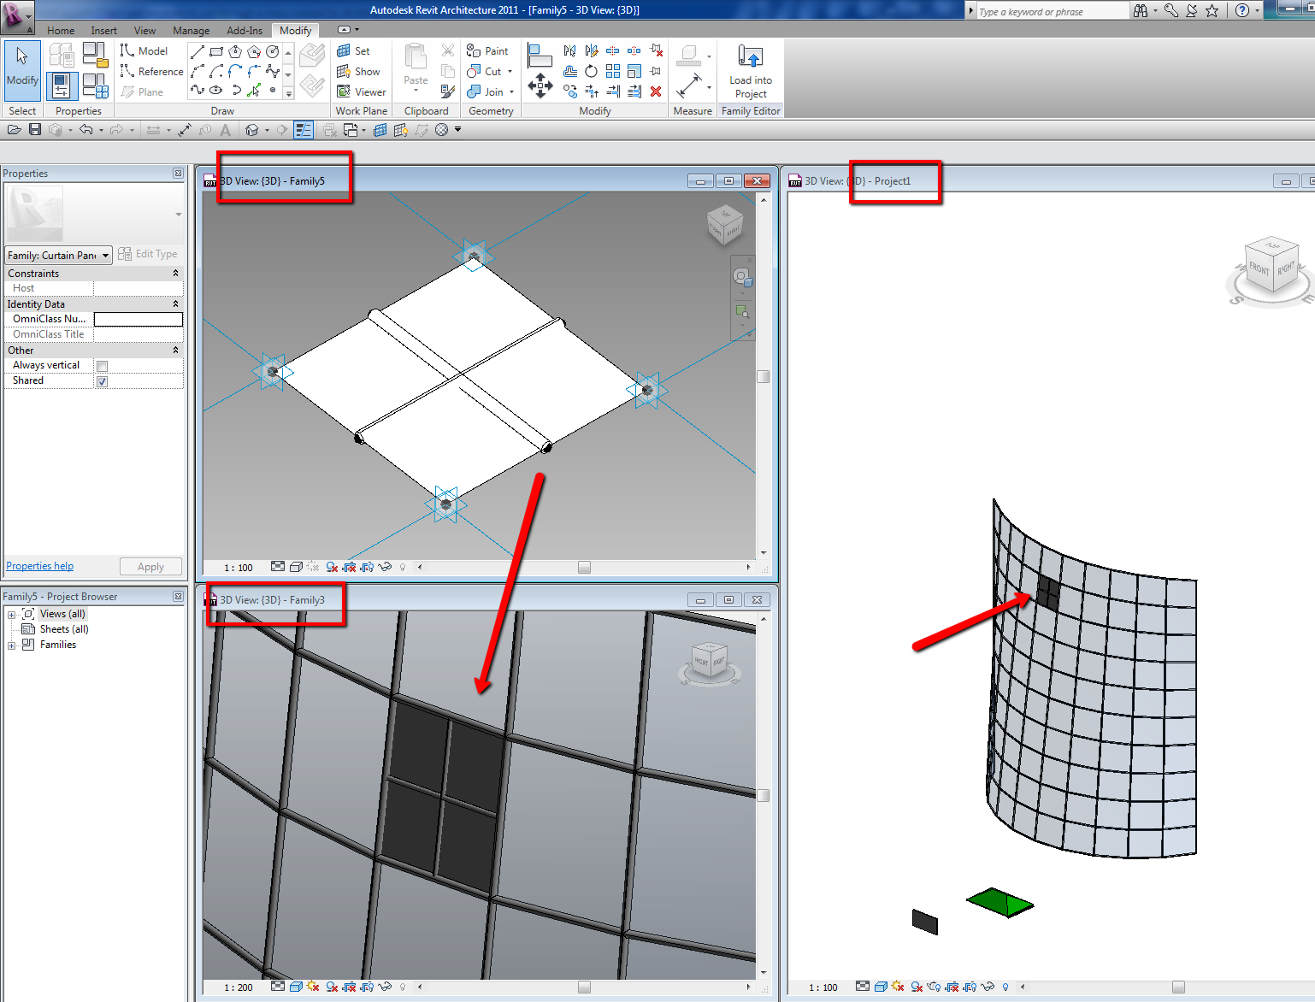Collapse the Identity Data section
The height and width of the screenshot is (1002, 1315).
[x=175, y=304]
